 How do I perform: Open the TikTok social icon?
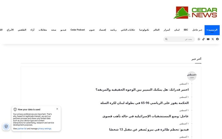[x=203, y=39]
